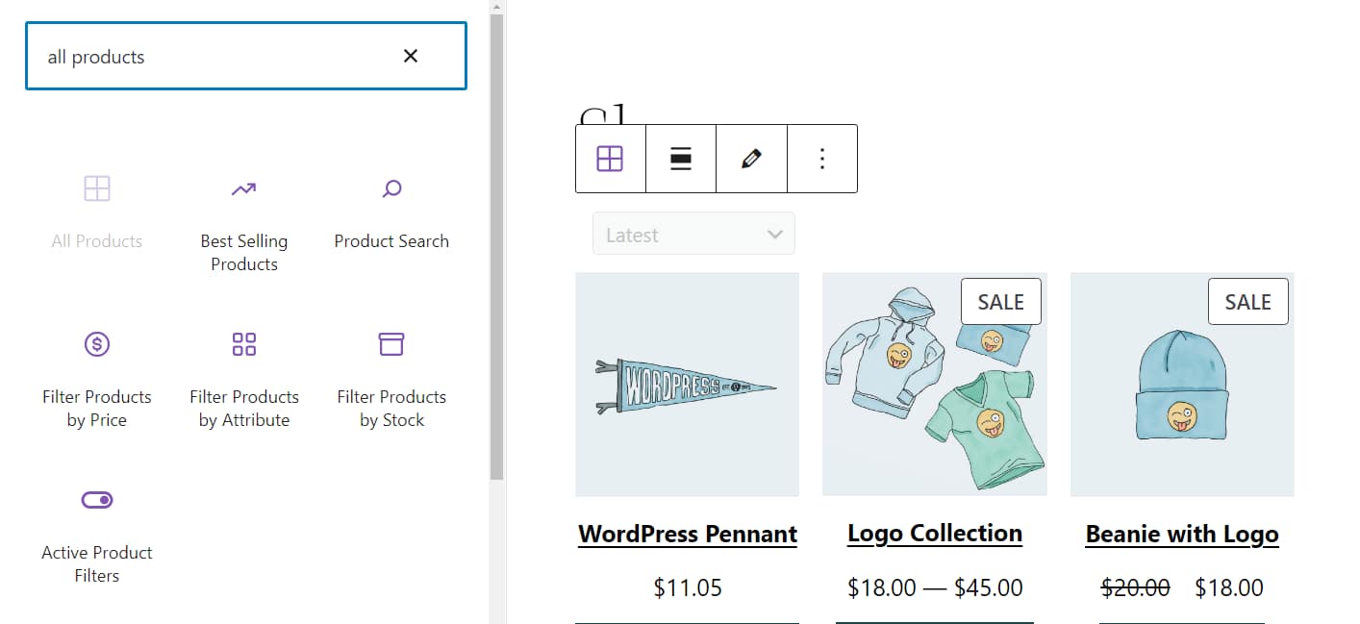Click the WordPress Pennant product image
The height and width of the screenshot is (624, 1360).
click(687, 385)
